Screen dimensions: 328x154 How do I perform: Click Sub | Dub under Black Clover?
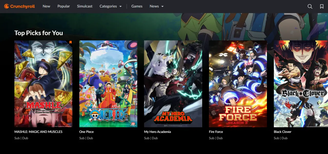pos(281,138)
